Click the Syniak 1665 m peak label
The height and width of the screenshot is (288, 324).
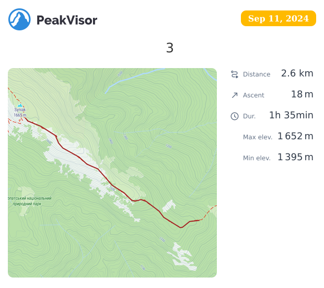click(x=20, y=113)
